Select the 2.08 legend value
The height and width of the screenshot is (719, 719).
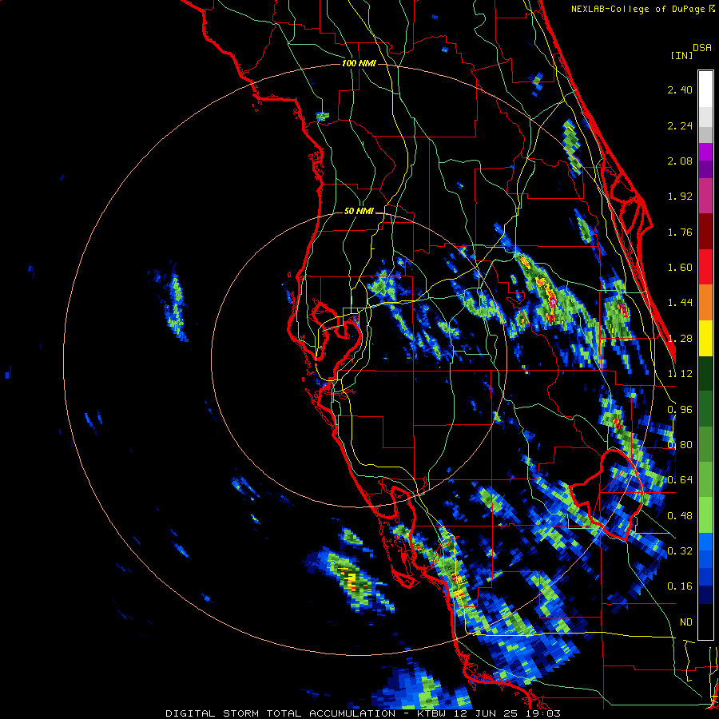tap(680, 161)
